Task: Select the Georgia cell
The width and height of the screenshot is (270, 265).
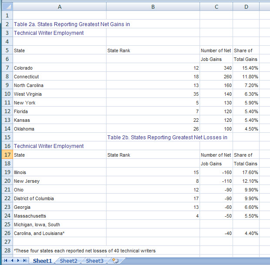Action: tap(60, 207)
